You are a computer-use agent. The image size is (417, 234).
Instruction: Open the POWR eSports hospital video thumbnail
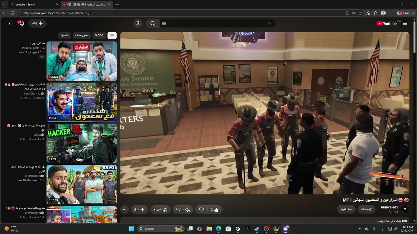click(x=81, y=61)
